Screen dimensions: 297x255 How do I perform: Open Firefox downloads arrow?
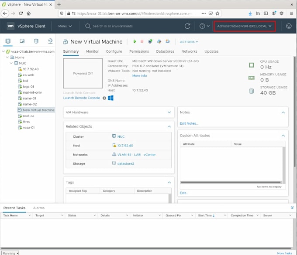point(250,14)
